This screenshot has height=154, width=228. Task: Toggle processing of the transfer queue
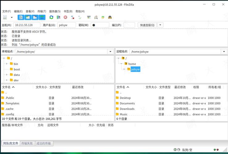[58, 17]
